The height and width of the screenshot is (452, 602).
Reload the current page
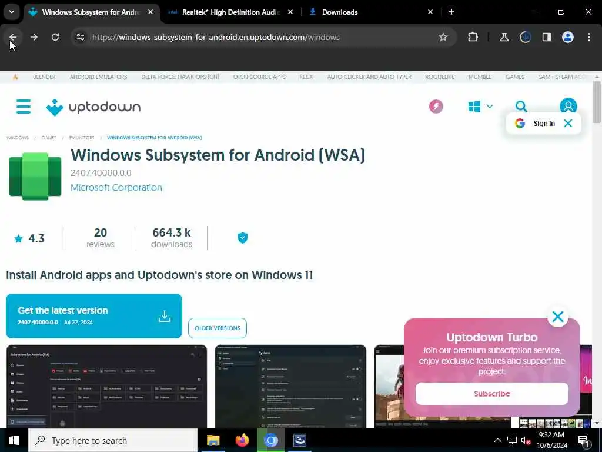pos(55,37)
